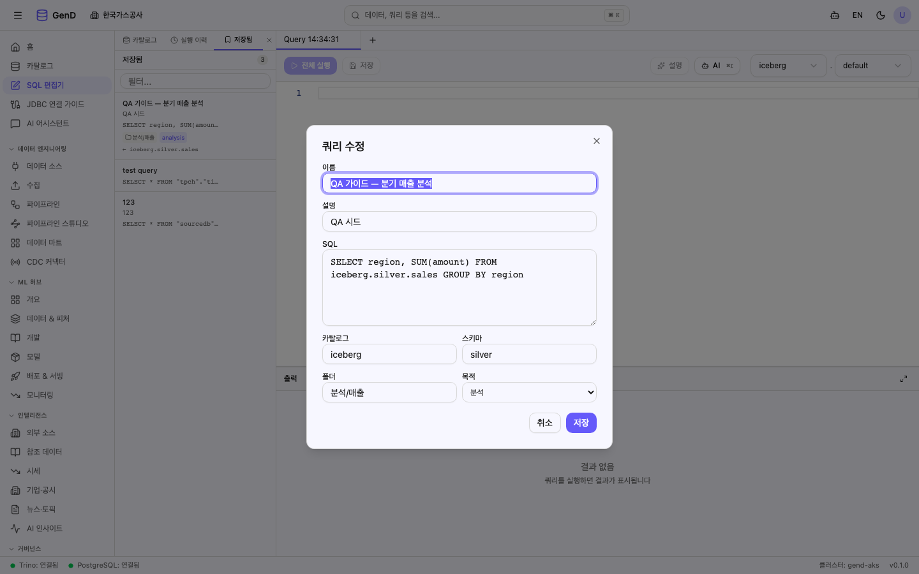Open 뉴스·토픽 page

pos(57,509)
